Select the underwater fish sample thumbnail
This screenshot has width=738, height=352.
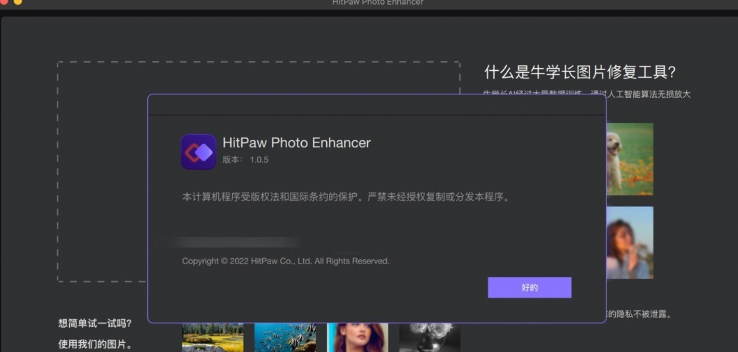285,338
